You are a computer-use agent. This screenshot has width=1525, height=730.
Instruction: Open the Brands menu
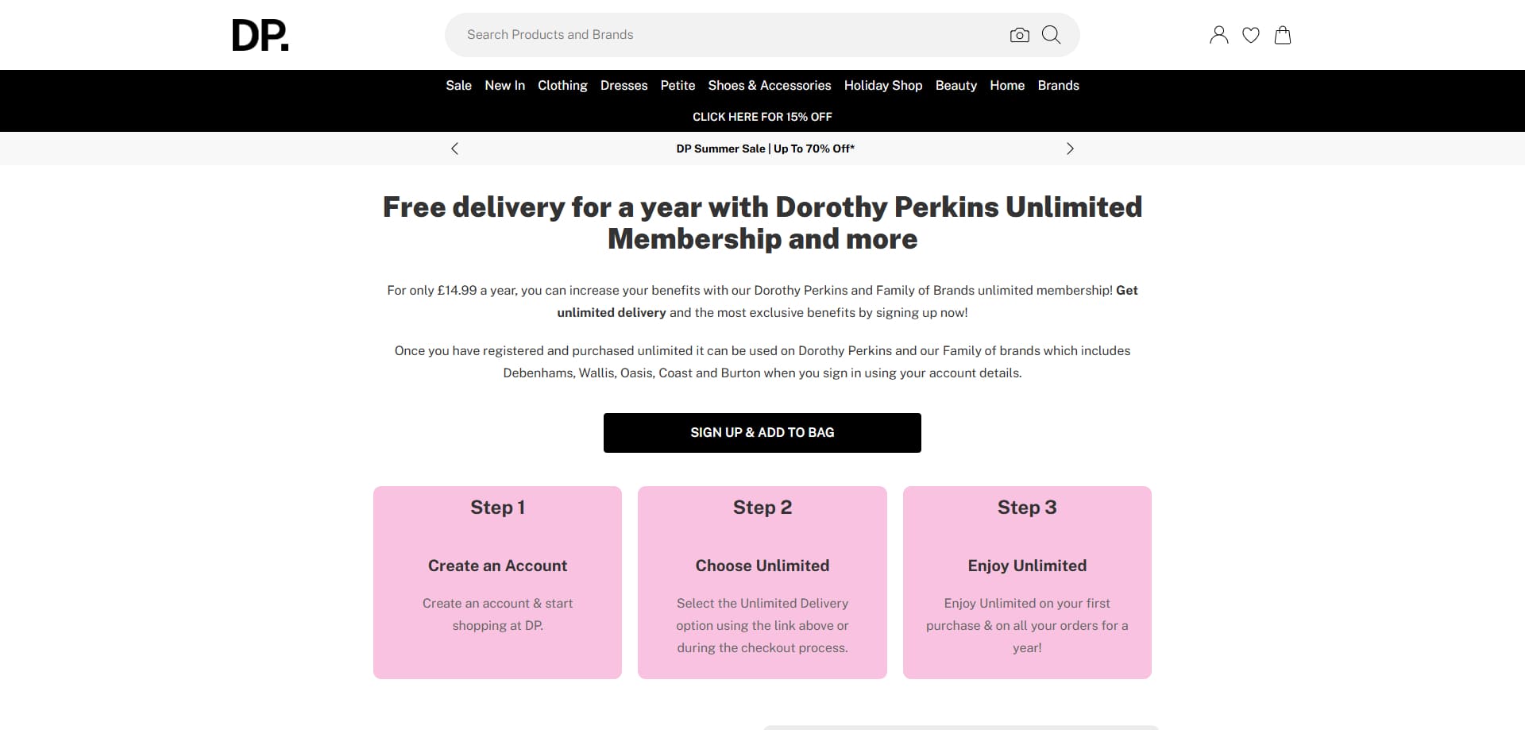1058,86
